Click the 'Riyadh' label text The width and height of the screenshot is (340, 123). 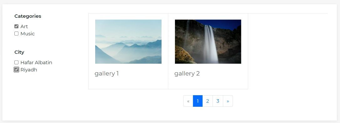click(28, 70)
